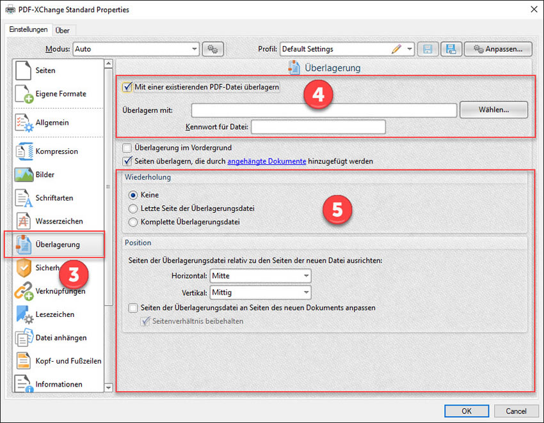Check the an Seiten des neuen Dokuments anpassen box

pos(133,308)
